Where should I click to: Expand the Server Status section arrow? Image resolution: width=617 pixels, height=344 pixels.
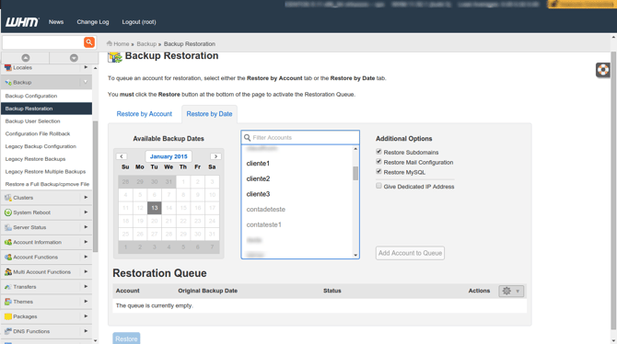[86, 227]
